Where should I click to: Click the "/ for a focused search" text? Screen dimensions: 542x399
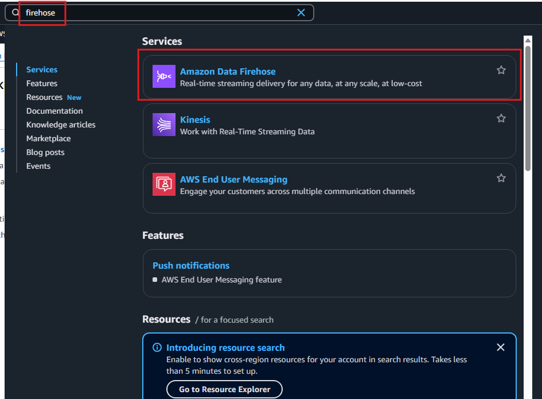click(x=235, y=320)
